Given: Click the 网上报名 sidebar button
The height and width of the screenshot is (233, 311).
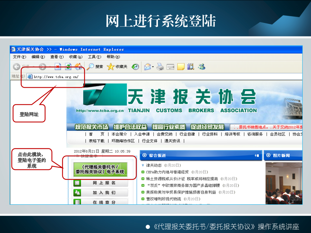Looking at the screenshot, I should [101, 183].
